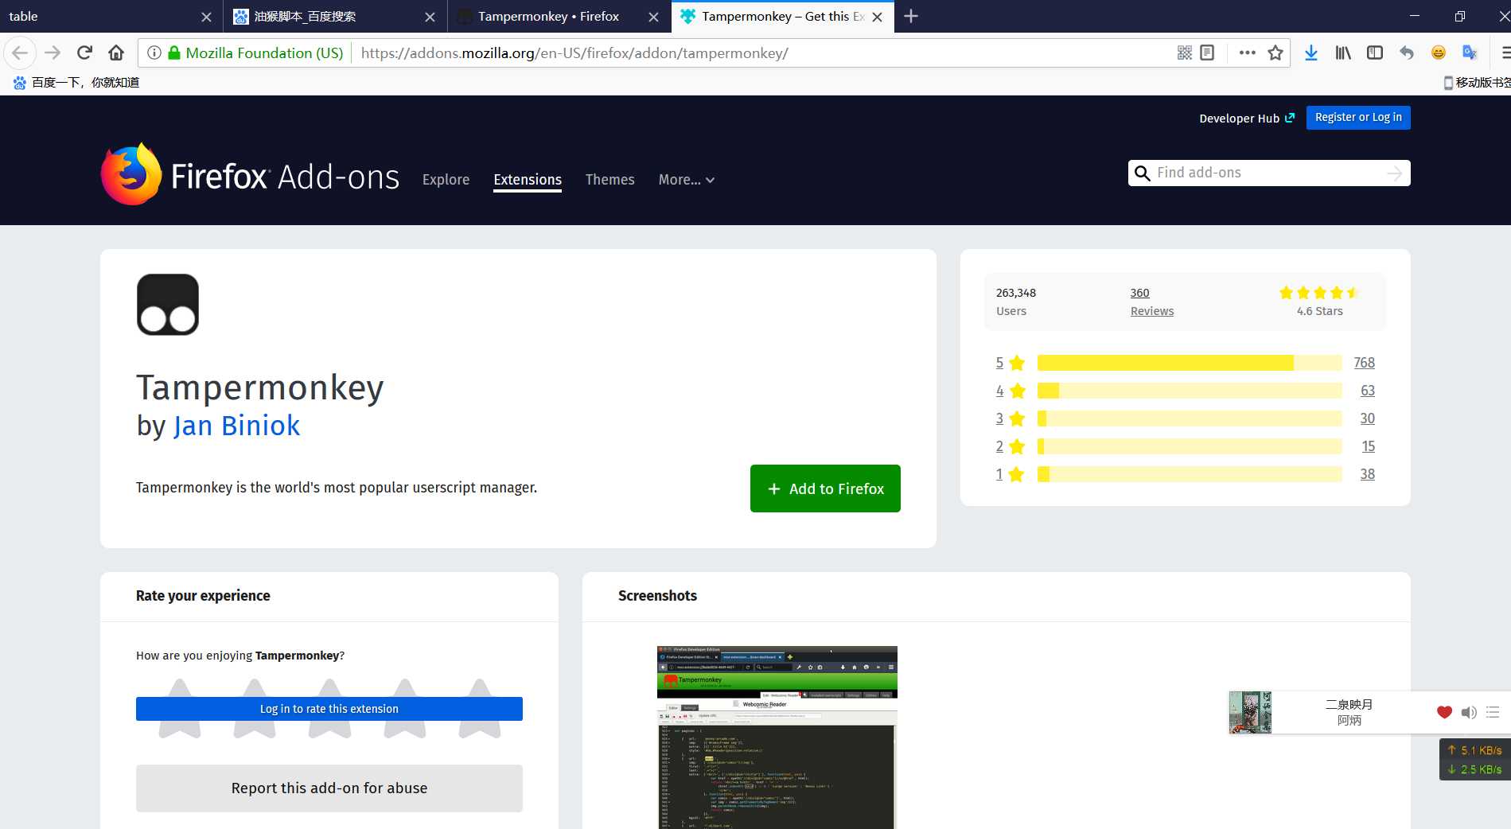Show site information icon in address bar
The width and height of the screenshot is (1511, 829).
(x=154, y=53)
